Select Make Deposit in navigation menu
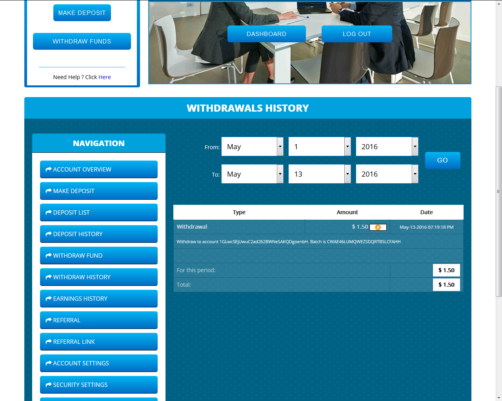 [x=99, y=191]
